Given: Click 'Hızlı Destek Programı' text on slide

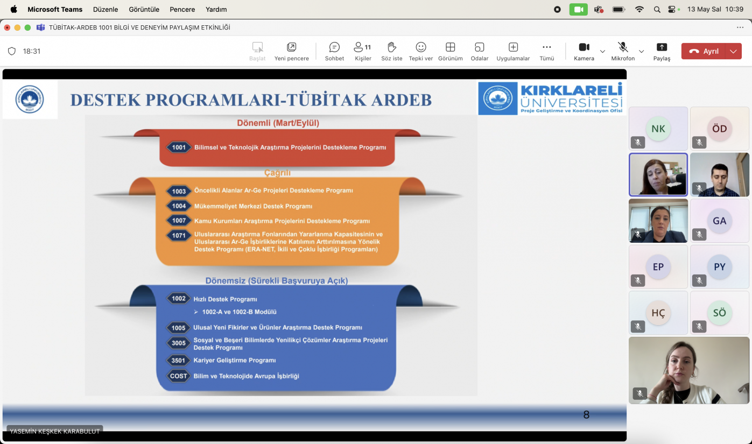Looking at the screenshot, I should 226,299.
